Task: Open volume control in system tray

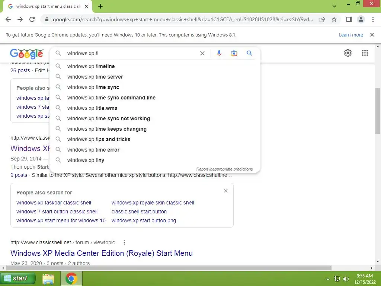Action: point(346,279)
